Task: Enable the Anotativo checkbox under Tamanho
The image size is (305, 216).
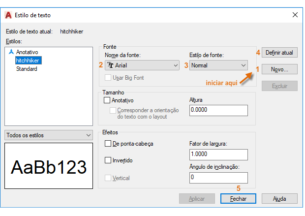Action: [107, 100]
